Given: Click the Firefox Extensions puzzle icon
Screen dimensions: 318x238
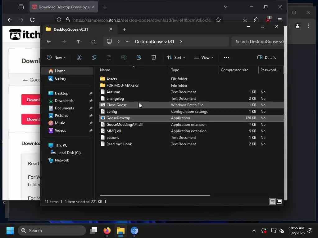Looking at the screenshot, I should pos(256,20).
